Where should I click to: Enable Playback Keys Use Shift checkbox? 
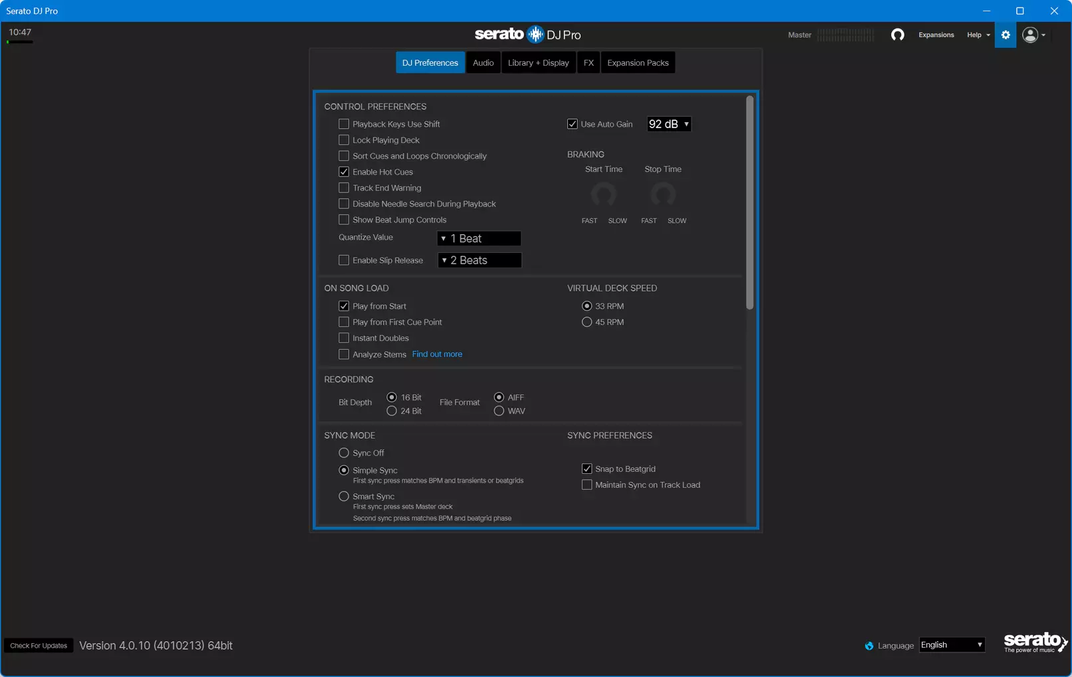[x=343, y=124]
